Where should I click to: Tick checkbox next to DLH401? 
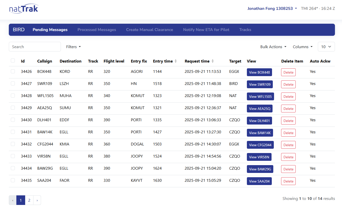13,120
